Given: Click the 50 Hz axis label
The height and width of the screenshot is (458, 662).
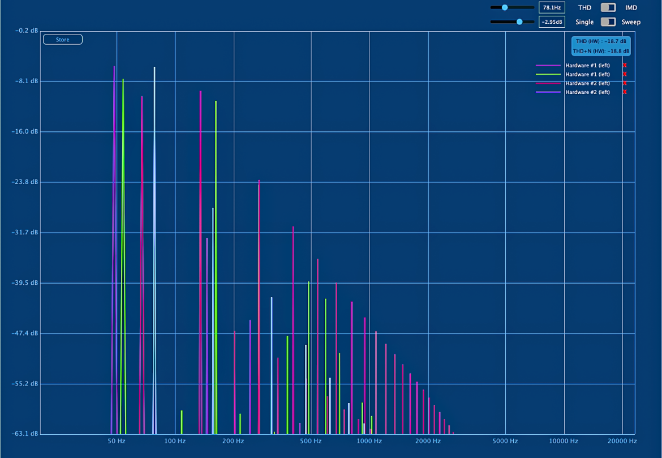Looking at the screenshot, I should coord(116,441).
